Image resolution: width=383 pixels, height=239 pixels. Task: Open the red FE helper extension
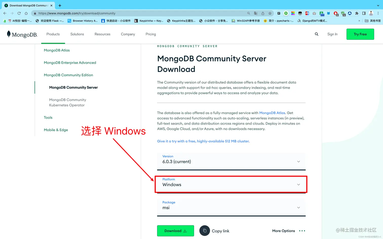coord(307,13)
